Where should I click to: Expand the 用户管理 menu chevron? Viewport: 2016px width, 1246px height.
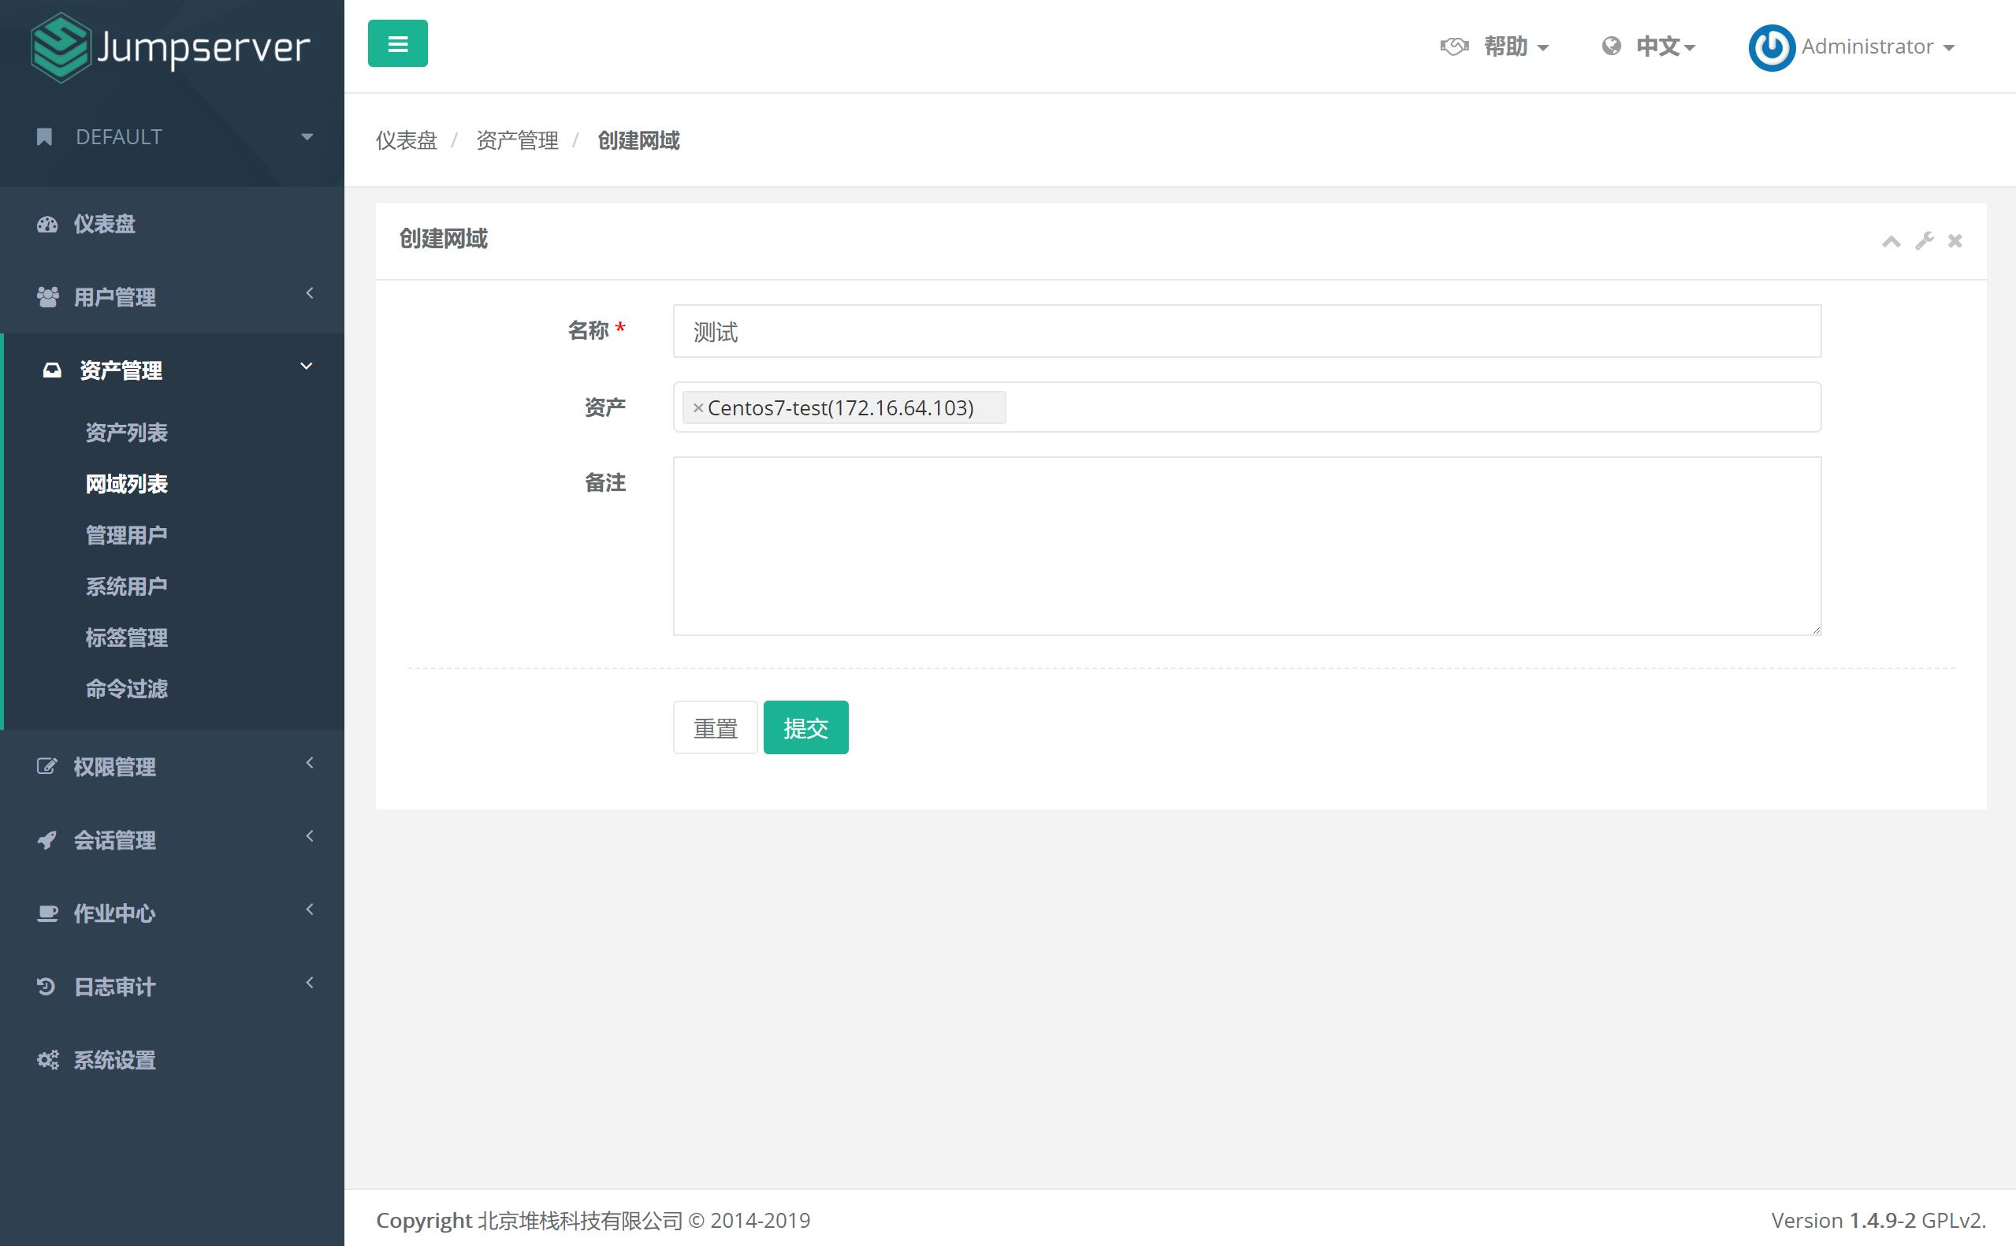click(x=310, y=293)
